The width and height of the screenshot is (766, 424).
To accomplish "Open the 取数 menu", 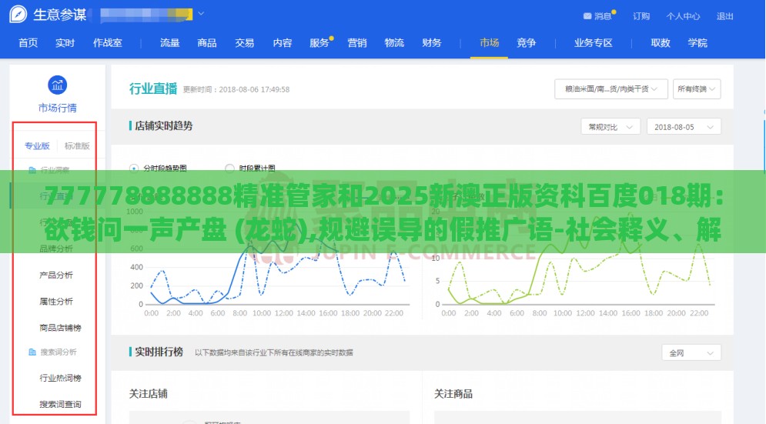I will click(661, 43).
